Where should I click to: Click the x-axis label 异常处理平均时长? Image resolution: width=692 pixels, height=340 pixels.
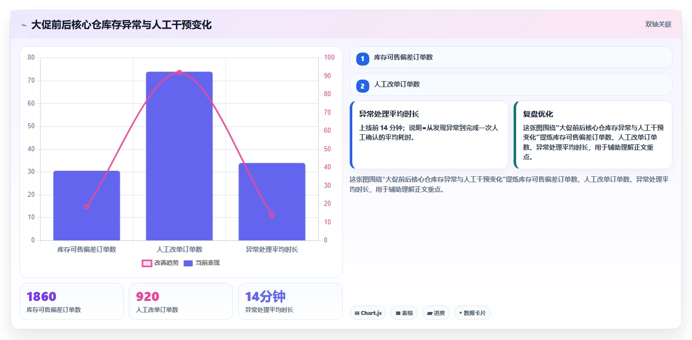click(x=272, y=249)
